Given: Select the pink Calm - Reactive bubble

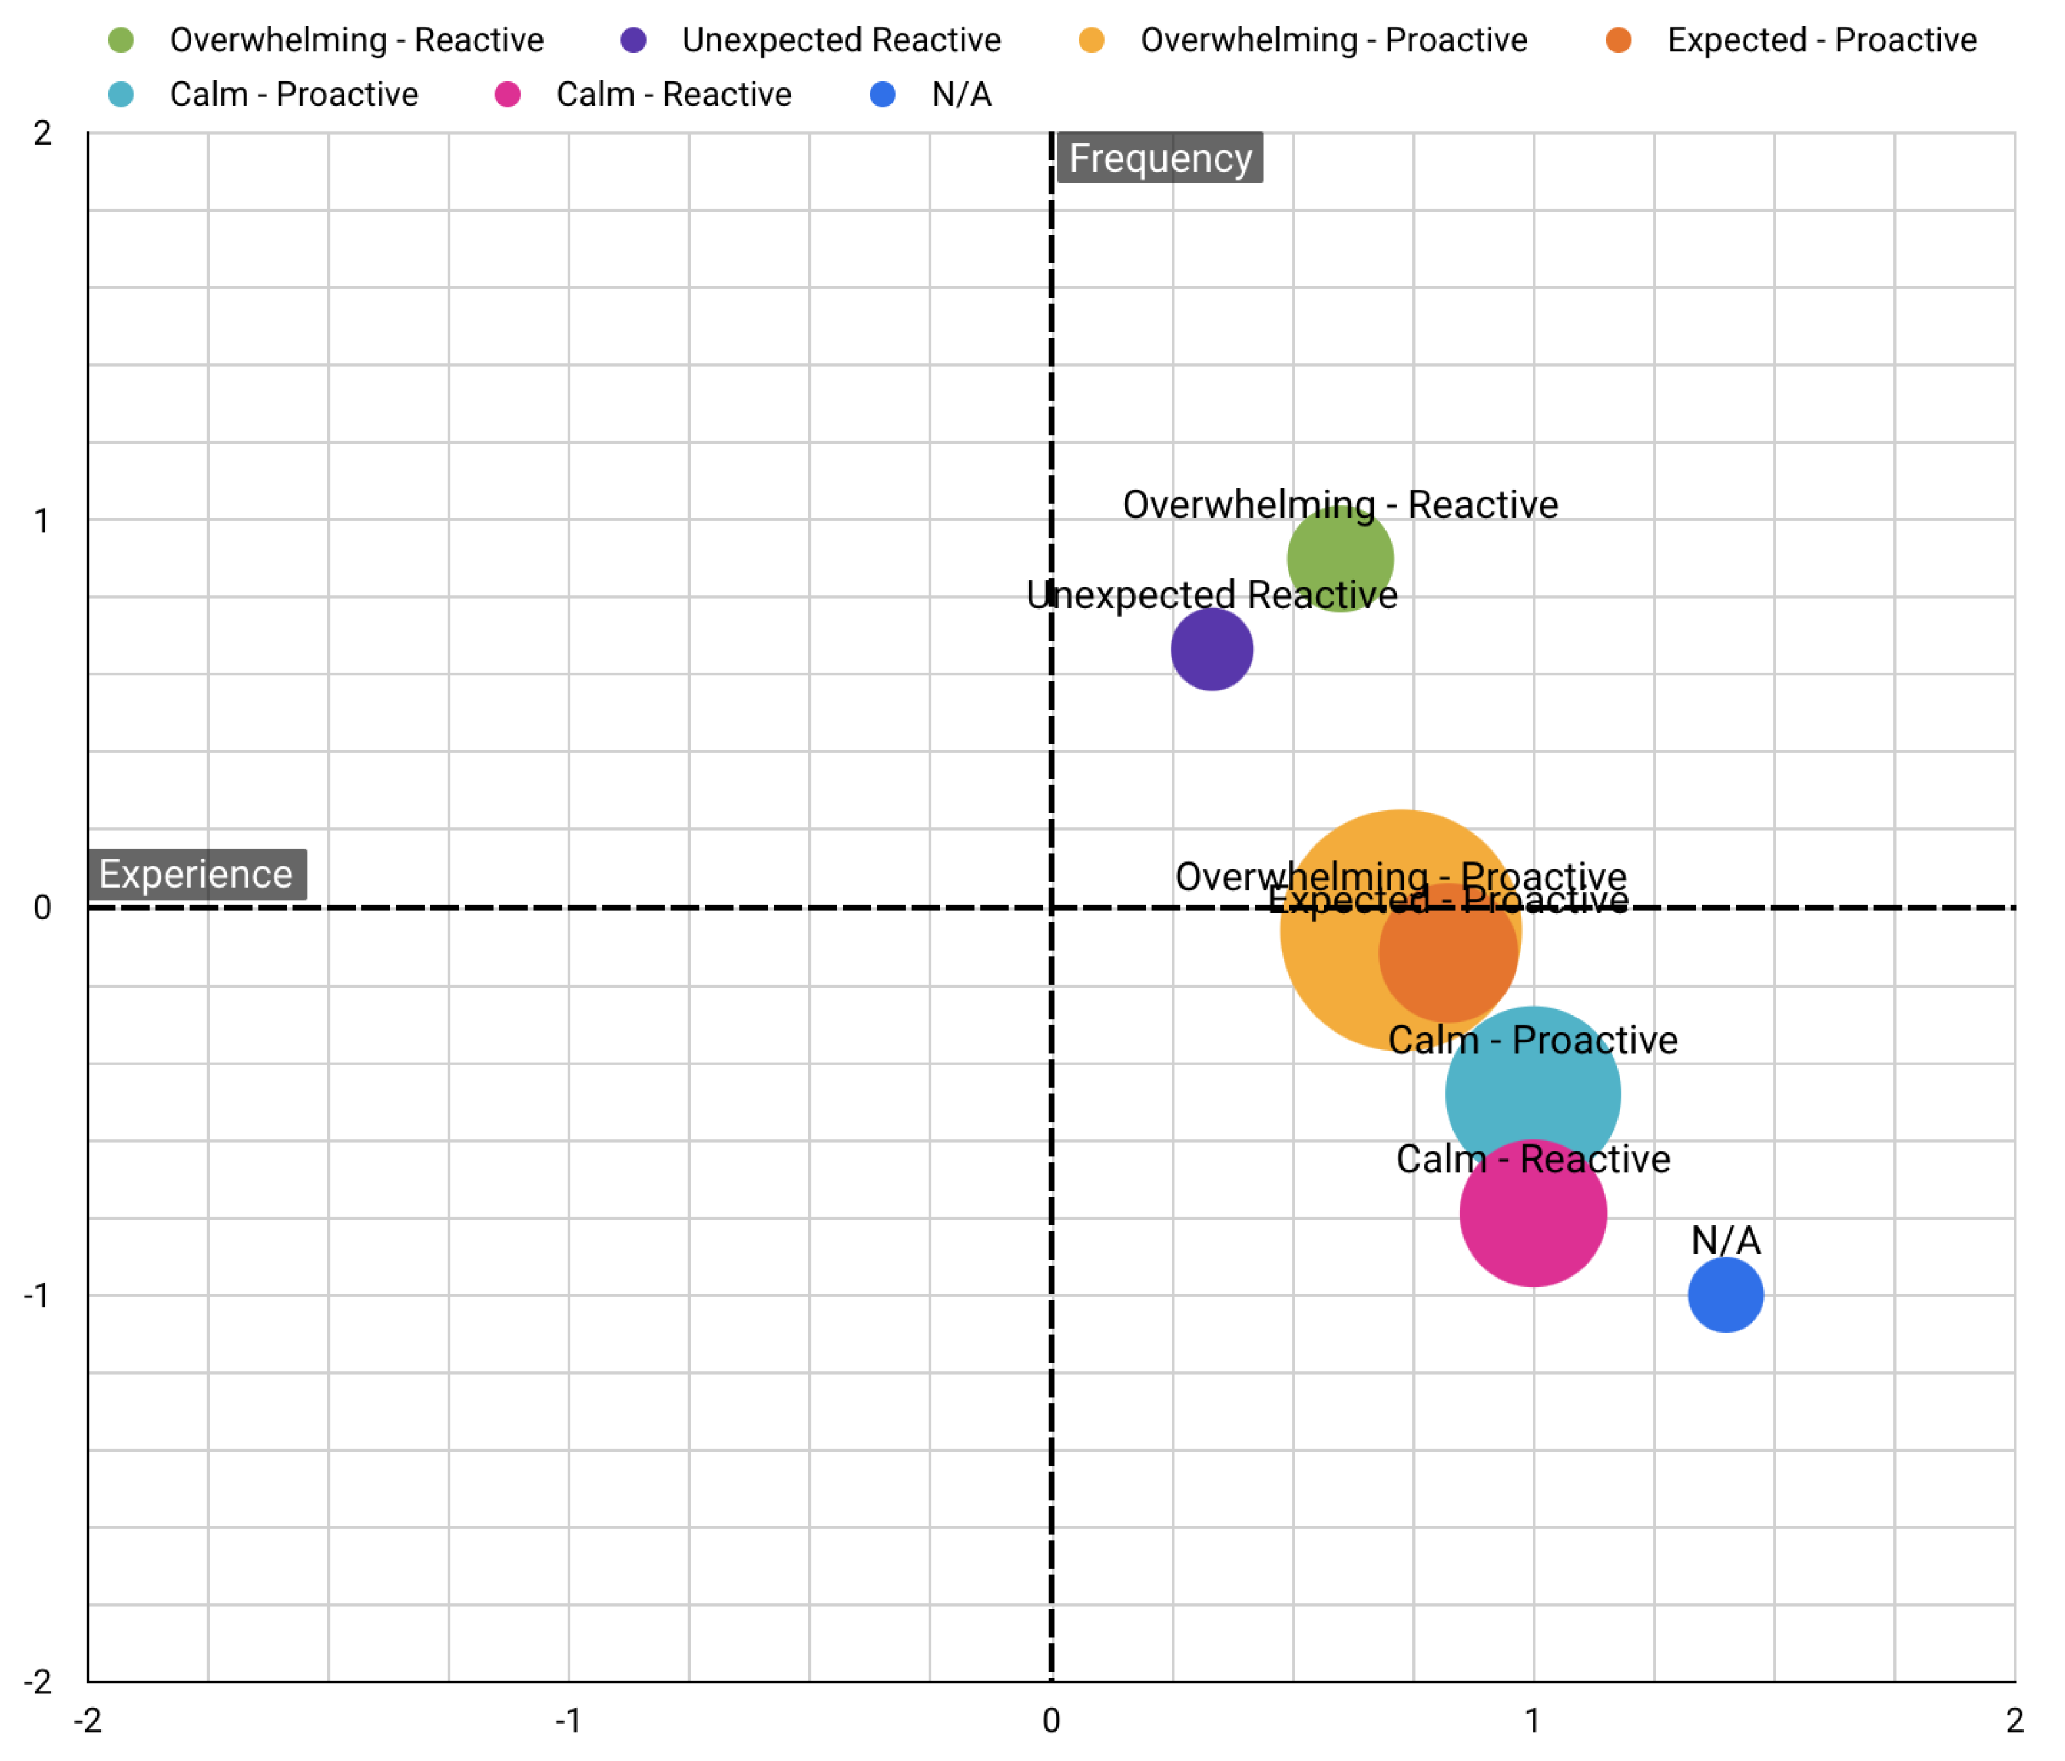Looking at the screenshot, I should (1533, 1221).
